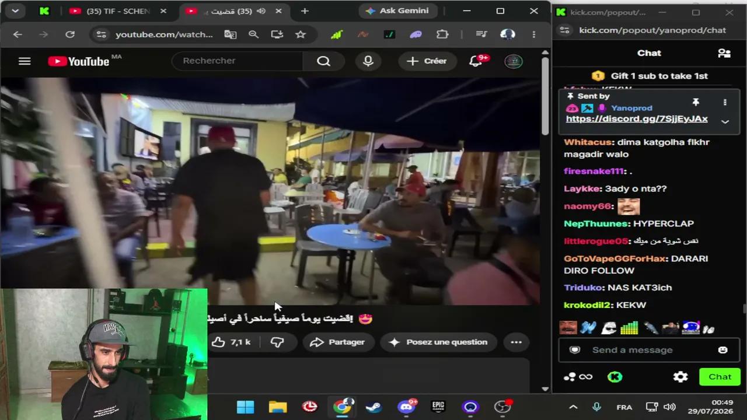Open Kick chat settings gear
This screenshot has width=747, height=420.
pos(680,377)
